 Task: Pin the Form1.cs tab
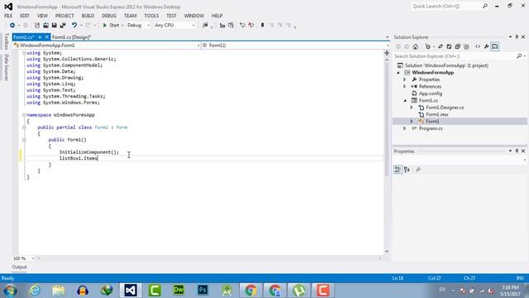click(x=40, y=37)
